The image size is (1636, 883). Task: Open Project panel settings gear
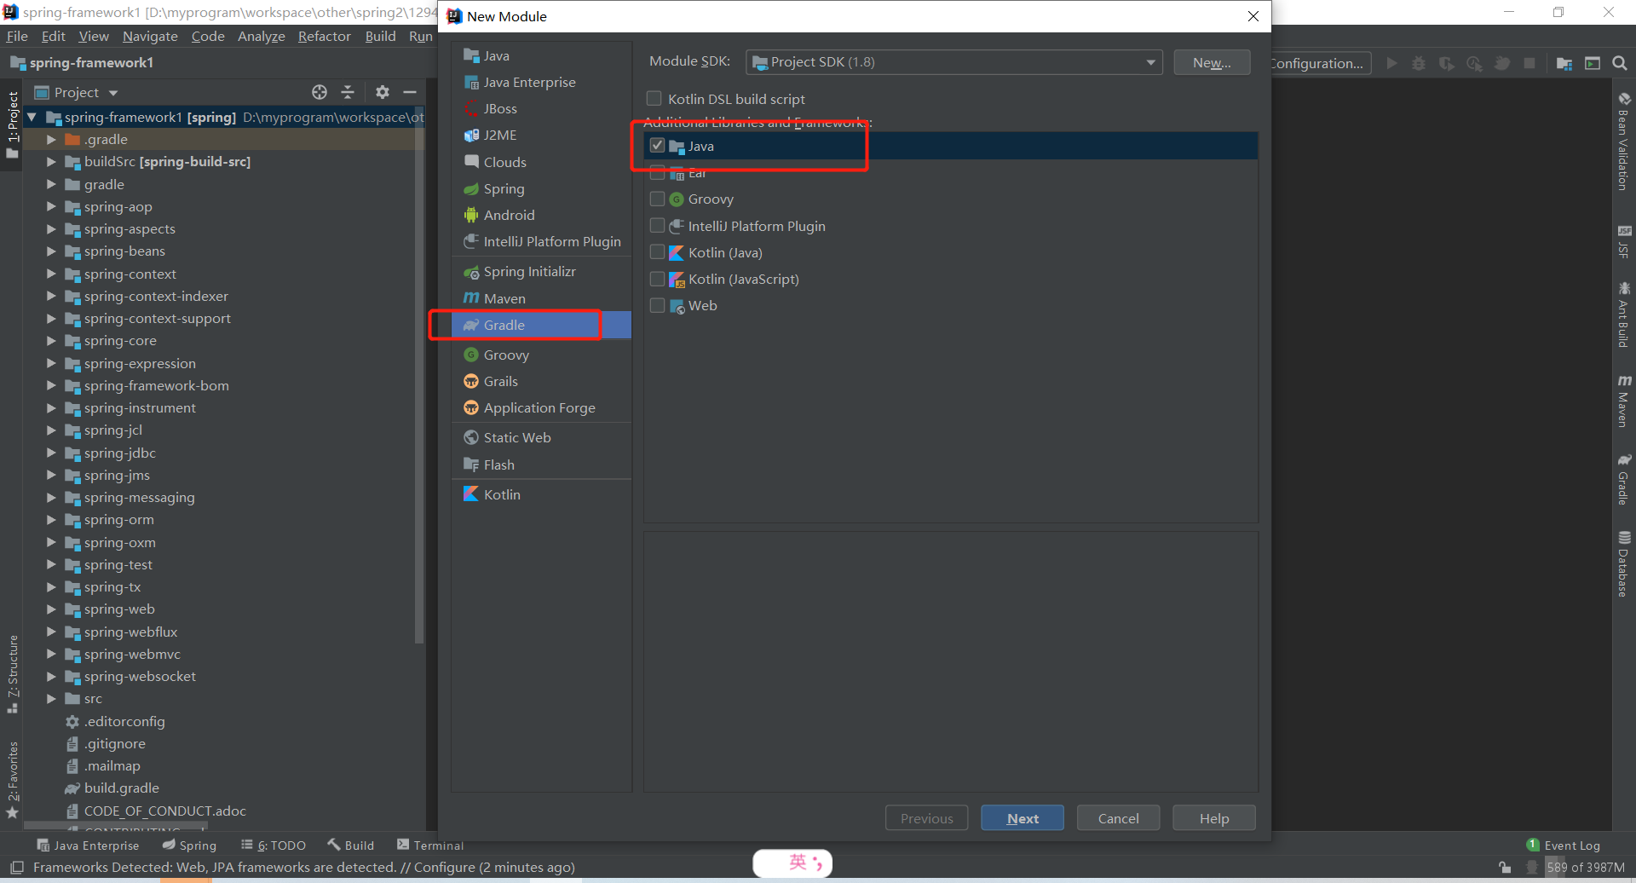click(x=383, y=92)
